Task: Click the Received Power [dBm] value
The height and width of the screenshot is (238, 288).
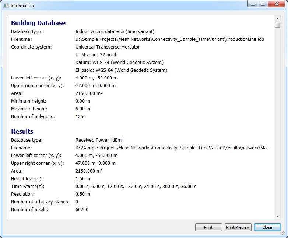Action: pyautogui.click(x=99, y=140)
